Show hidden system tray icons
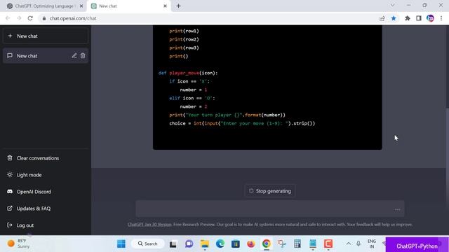Screen dimensions: 449x252 click(x=349, y=244)
